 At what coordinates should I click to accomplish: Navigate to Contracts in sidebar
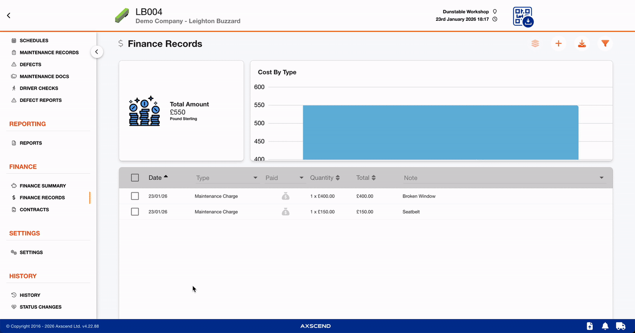click(x=34, y=209)
